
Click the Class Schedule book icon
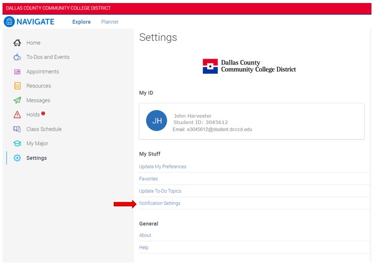(x=17, y=129)
